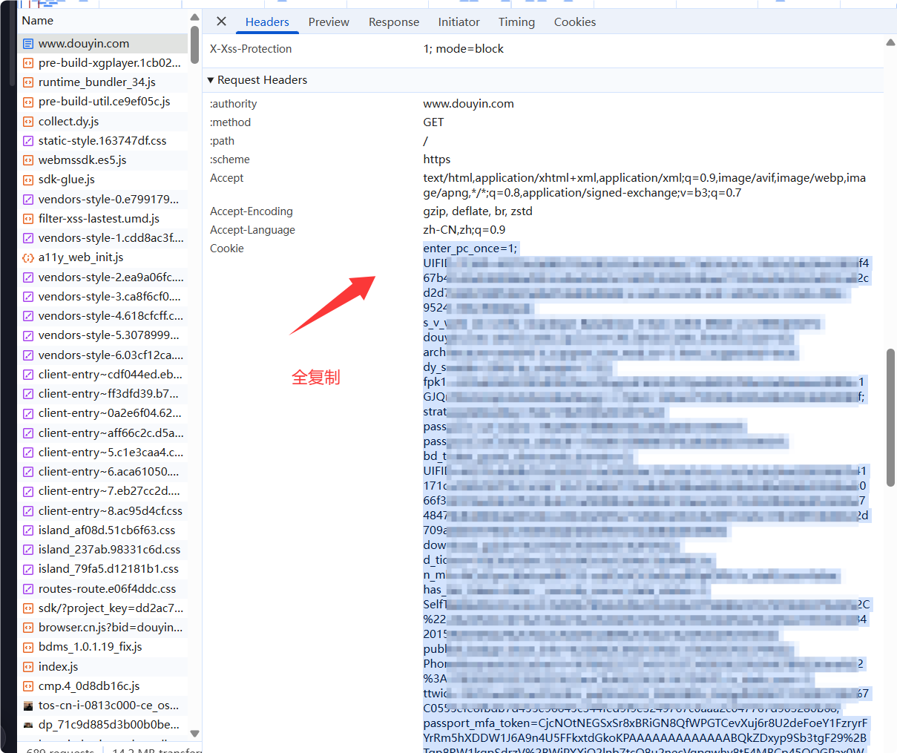Switch to the Headers tab
The height and width of the screenshot is (753, 897).
pos(267,22)
